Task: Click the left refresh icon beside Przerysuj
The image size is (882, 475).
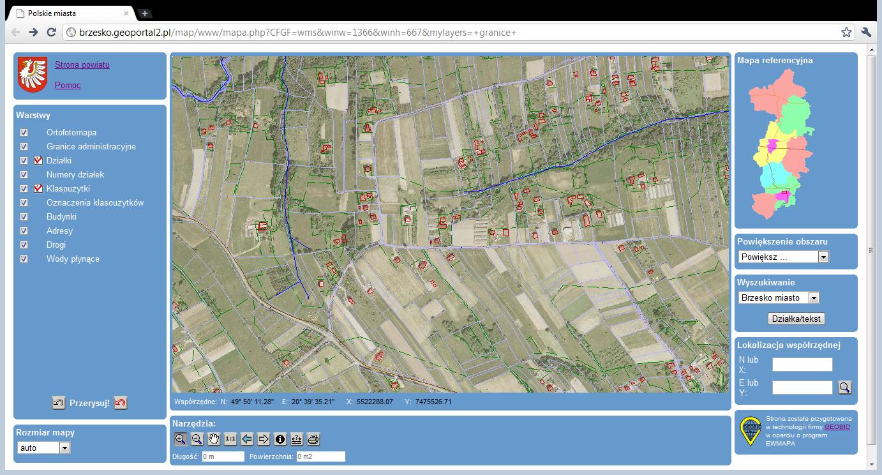Action: (x=59, y=403)
